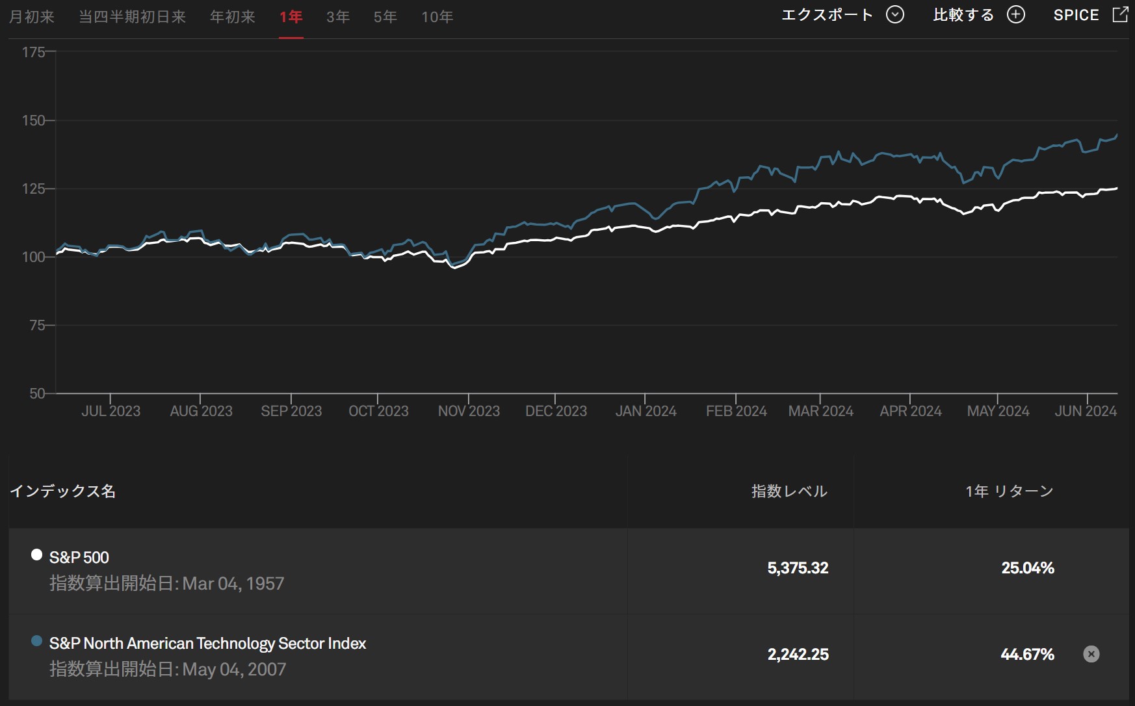This screenshot has width=1135, height=706.
Task: Click the SEP 2023 axis label
Action: pos(291,412)
